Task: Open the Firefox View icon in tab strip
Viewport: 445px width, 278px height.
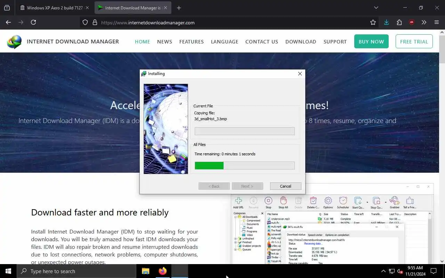Action: click(x=7, y=8)
